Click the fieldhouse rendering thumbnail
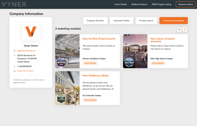 tap(67, 88)
